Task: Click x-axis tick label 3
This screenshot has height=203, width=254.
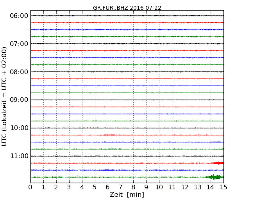Action: click(69, 187)
